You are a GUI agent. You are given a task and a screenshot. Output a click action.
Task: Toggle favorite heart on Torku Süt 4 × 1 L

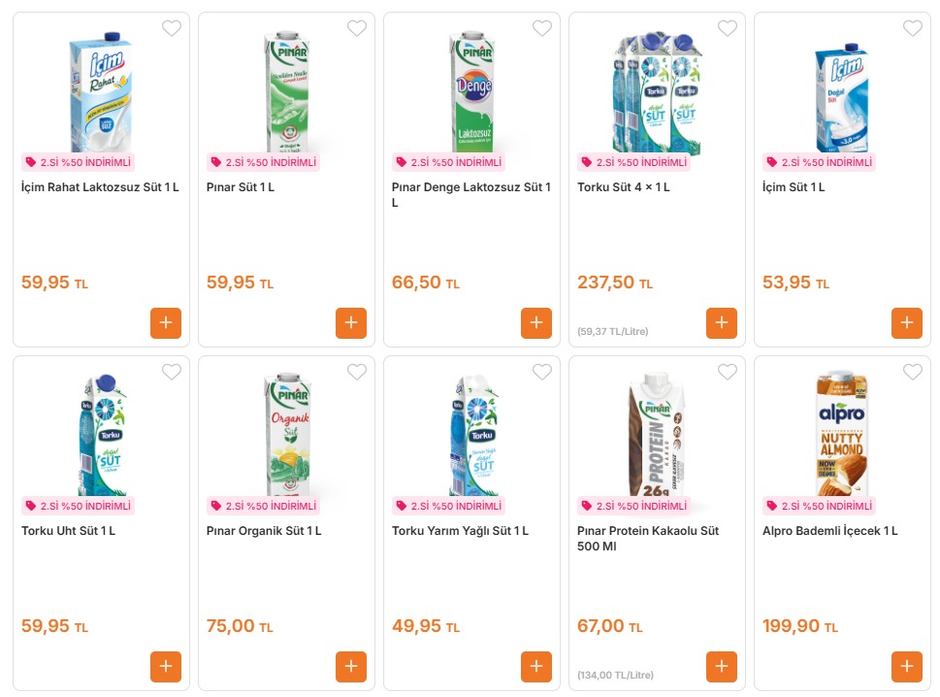point(728,28)
